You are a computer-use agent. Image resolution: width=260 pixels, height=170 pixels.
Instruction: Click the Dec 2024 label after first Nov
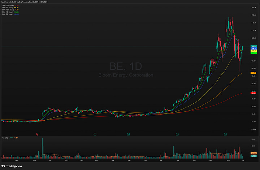(x=50, y=160)
